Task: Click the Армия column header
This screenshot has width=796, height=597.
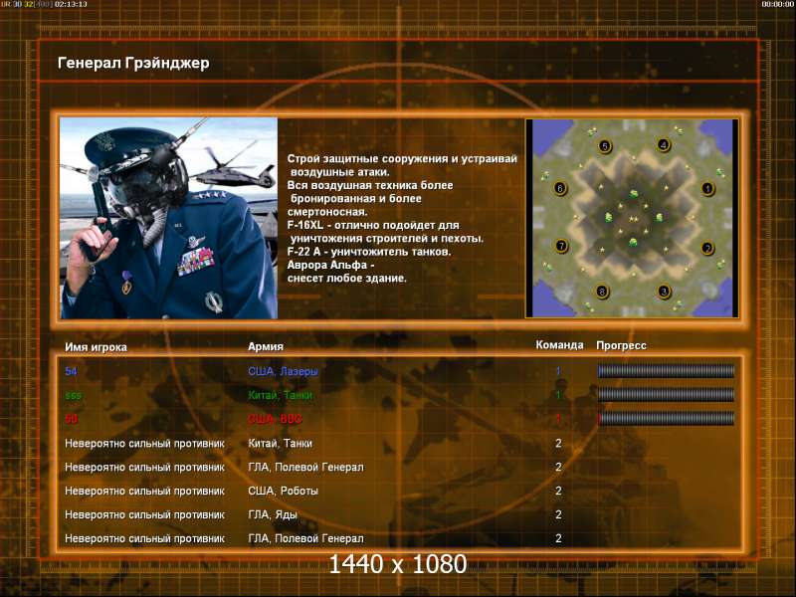Action: [266, 346]
